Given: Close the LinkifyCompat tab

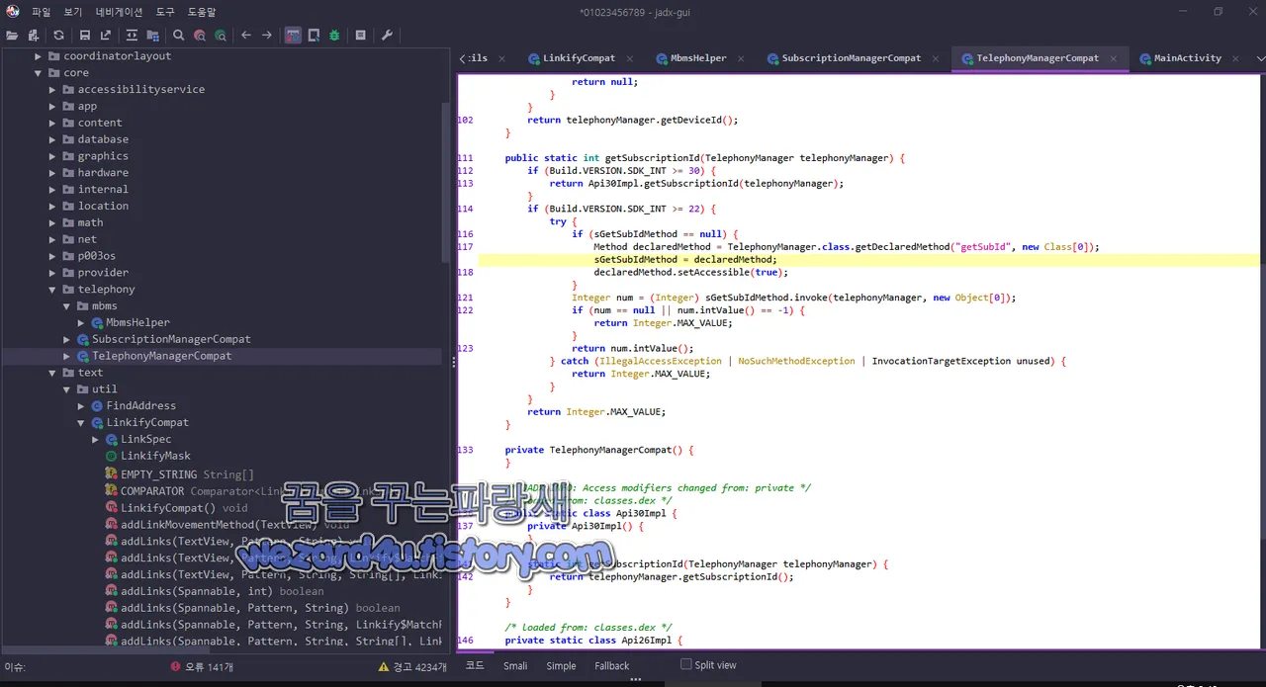Looking at the screenshot, I should pyautogui.click(x=630, y=58).
